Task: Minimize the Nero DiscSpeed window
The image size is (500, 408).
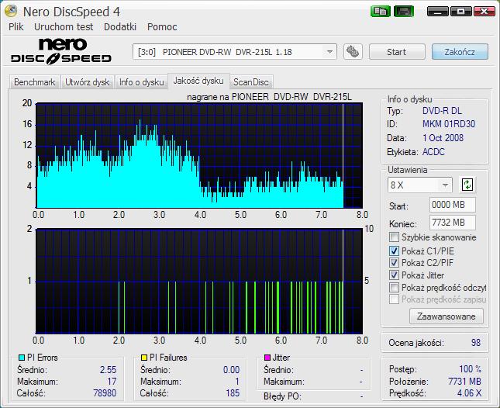Action: point(437,12)
